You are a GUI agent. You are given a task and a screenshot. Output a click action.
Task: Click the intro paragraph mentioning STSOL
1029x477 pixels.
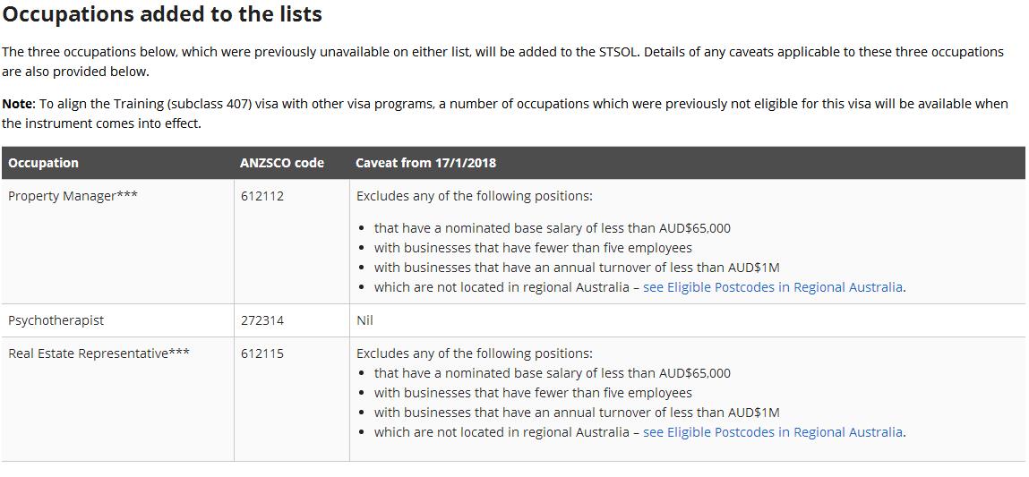502,62
